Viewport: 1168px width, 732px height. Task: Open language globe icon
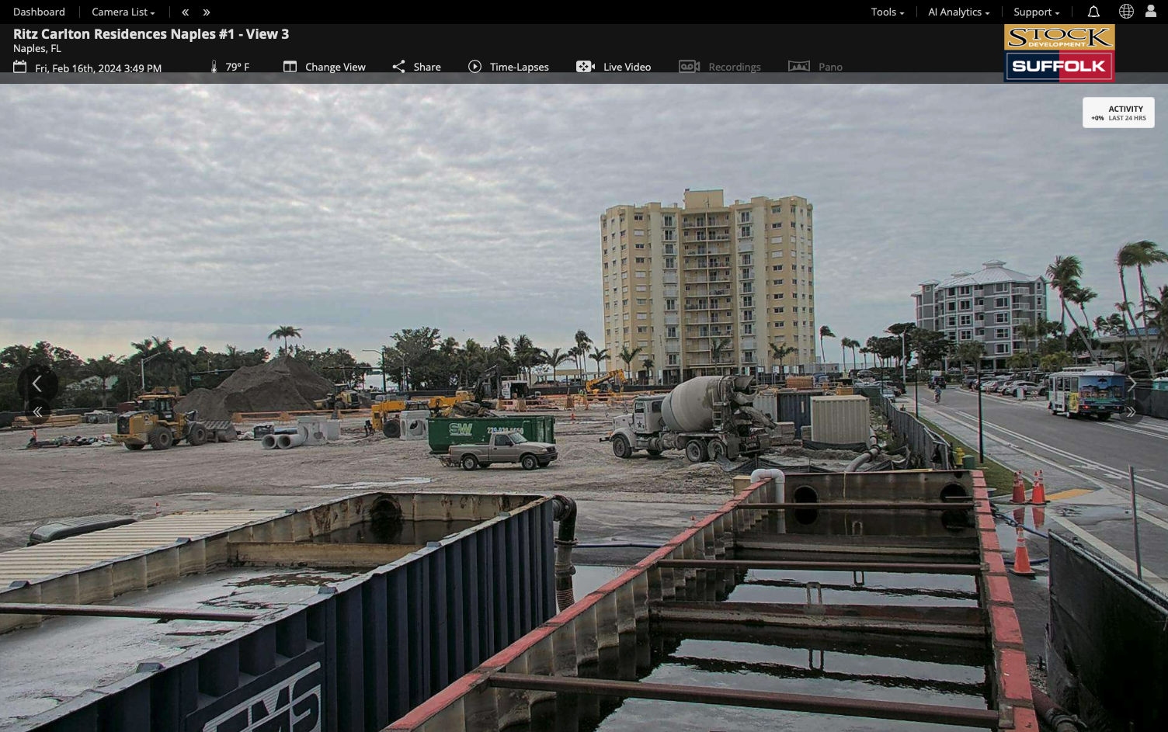[1126, 12]
